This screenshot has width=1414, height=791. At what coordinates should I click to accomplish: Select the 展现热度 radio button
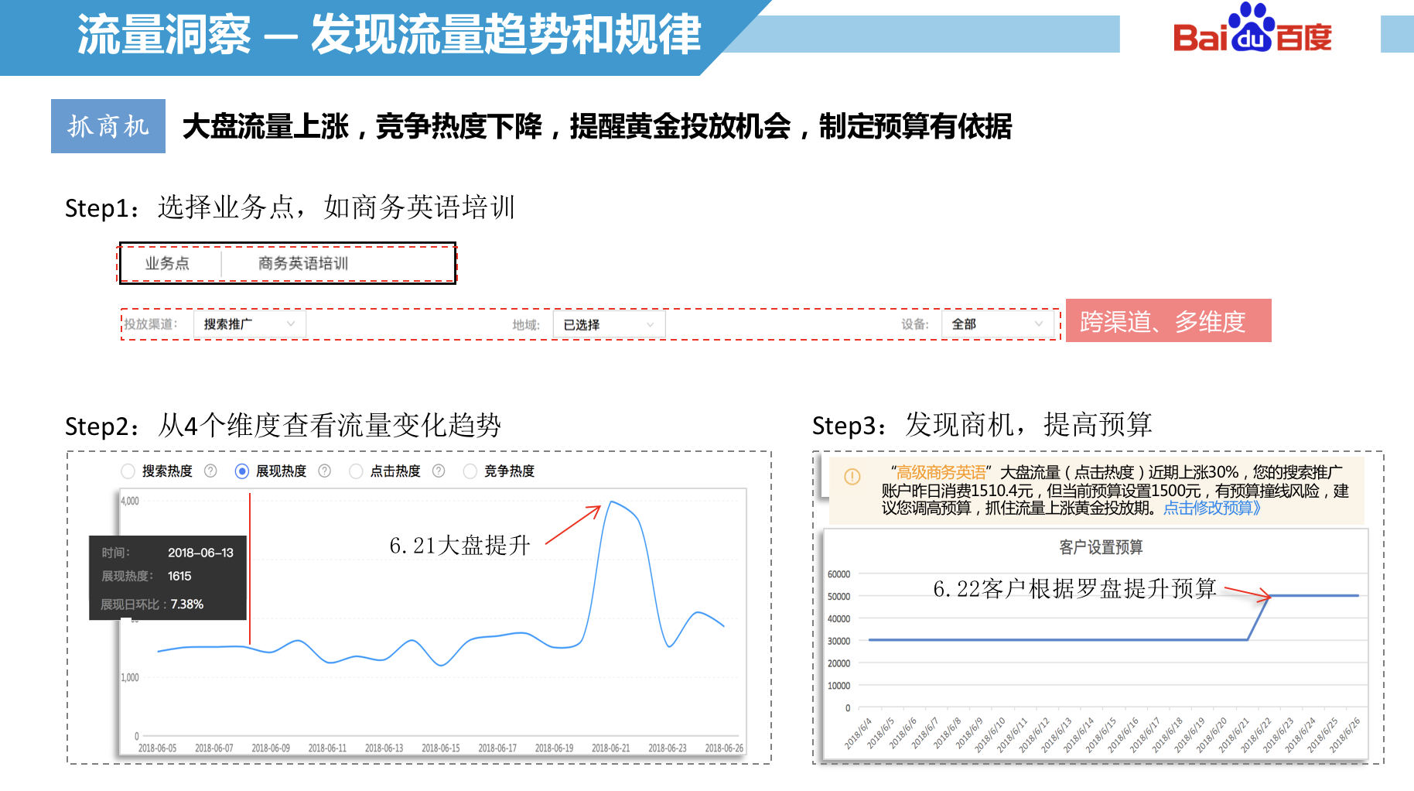pyautogui.click(x=242, y=471)
